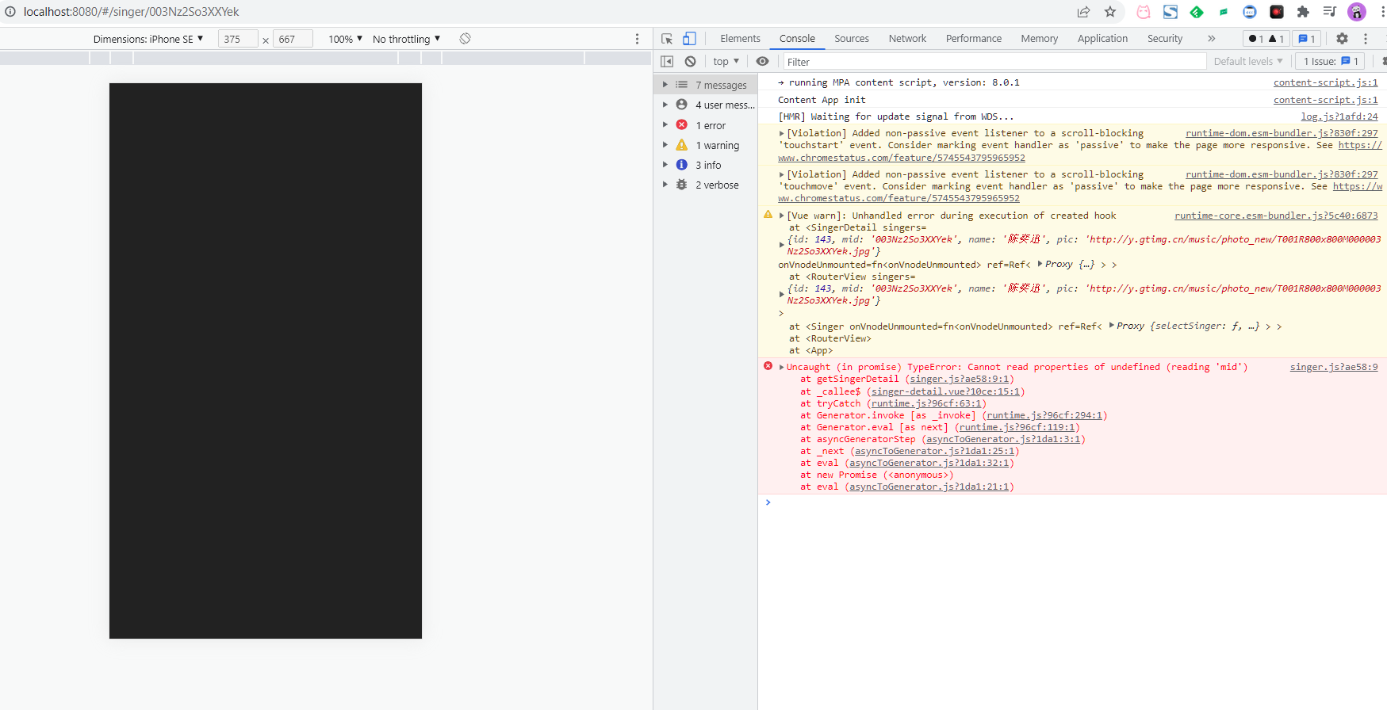Click the console Filter input field

994,62
